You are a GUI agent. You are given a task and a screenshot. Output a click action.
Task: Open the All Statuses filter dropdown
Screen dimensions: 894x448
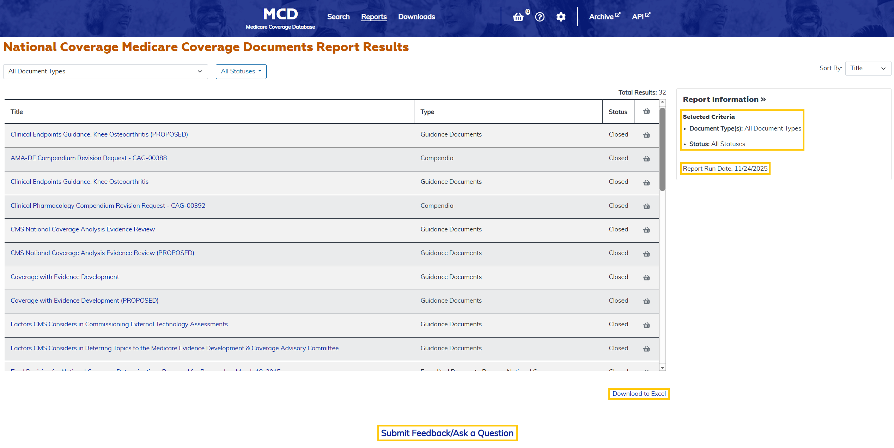(x=241, y=71)
